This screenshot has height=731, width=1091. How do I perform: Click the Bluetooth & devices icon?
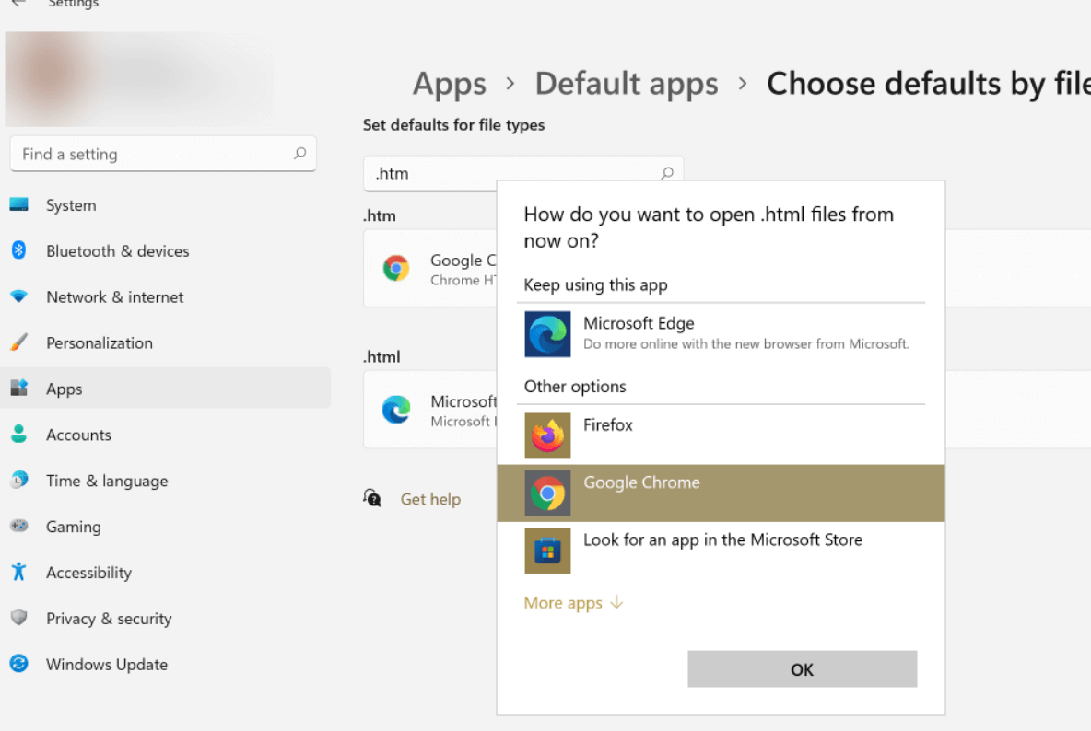pyautogui.click(x=19, y=250)
